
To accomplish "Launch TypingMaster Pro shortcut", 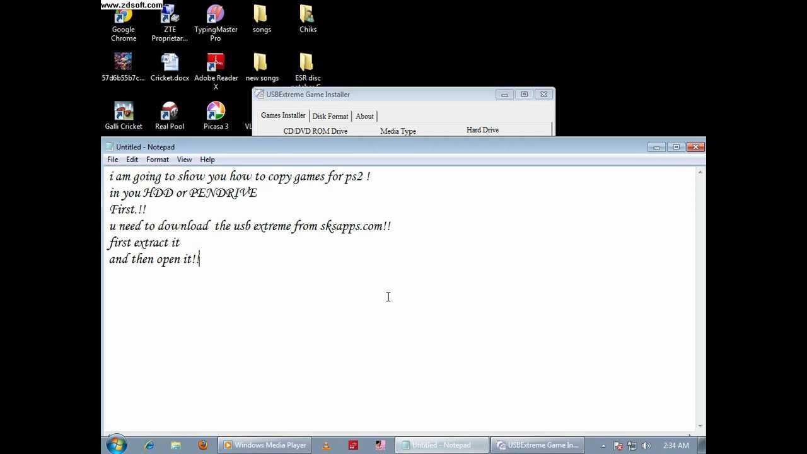I will pyautogui.click(x=216, y=24).
